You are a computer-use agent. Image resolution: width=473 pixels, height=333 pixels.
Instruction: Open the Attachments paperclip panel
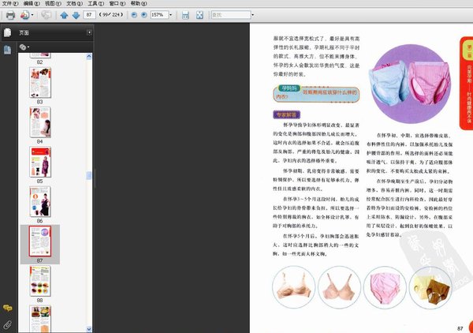point(7,324)
